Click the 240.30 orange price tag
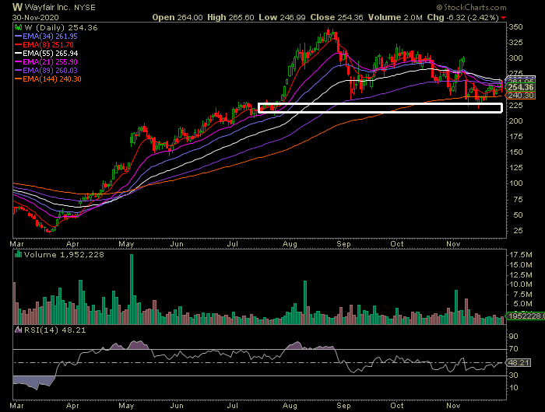The width and height of the screenshot is (545, 412). [521, 96]
